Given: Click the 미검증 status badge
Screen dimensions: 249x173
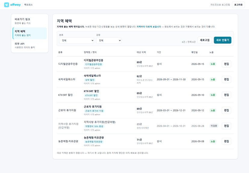Looking at the screenshot, I should click(x=214, y=126).
